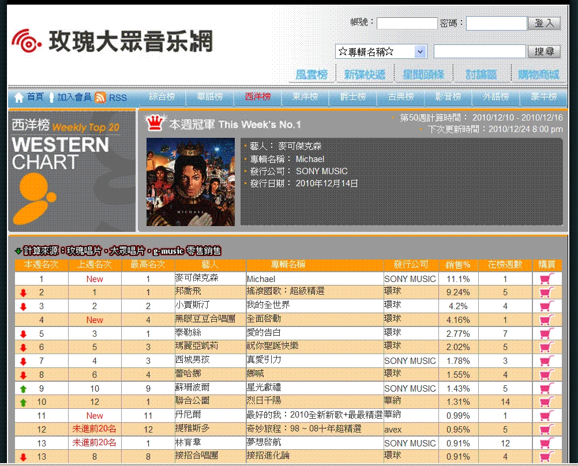The image size is (578, 466).
Task: Click the Michael album cover thumbnail
Action: coord(190,182)
